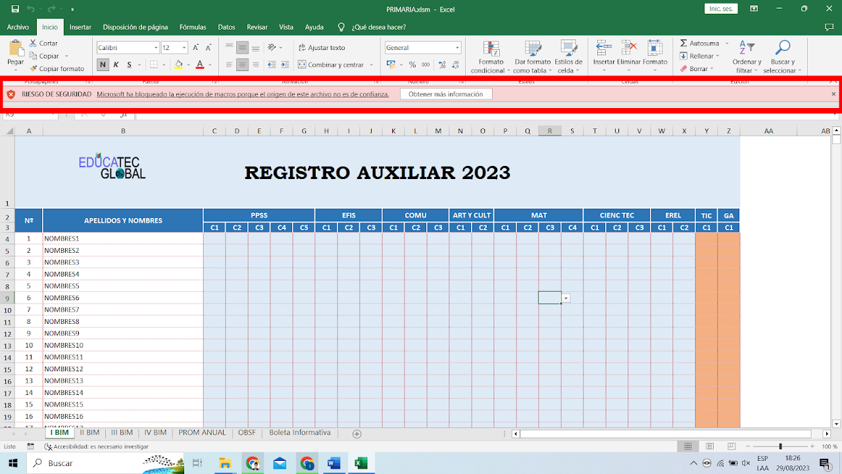Open Borrar clear dropdown
This screenshot has height=474, width=842.
(697, 68)
